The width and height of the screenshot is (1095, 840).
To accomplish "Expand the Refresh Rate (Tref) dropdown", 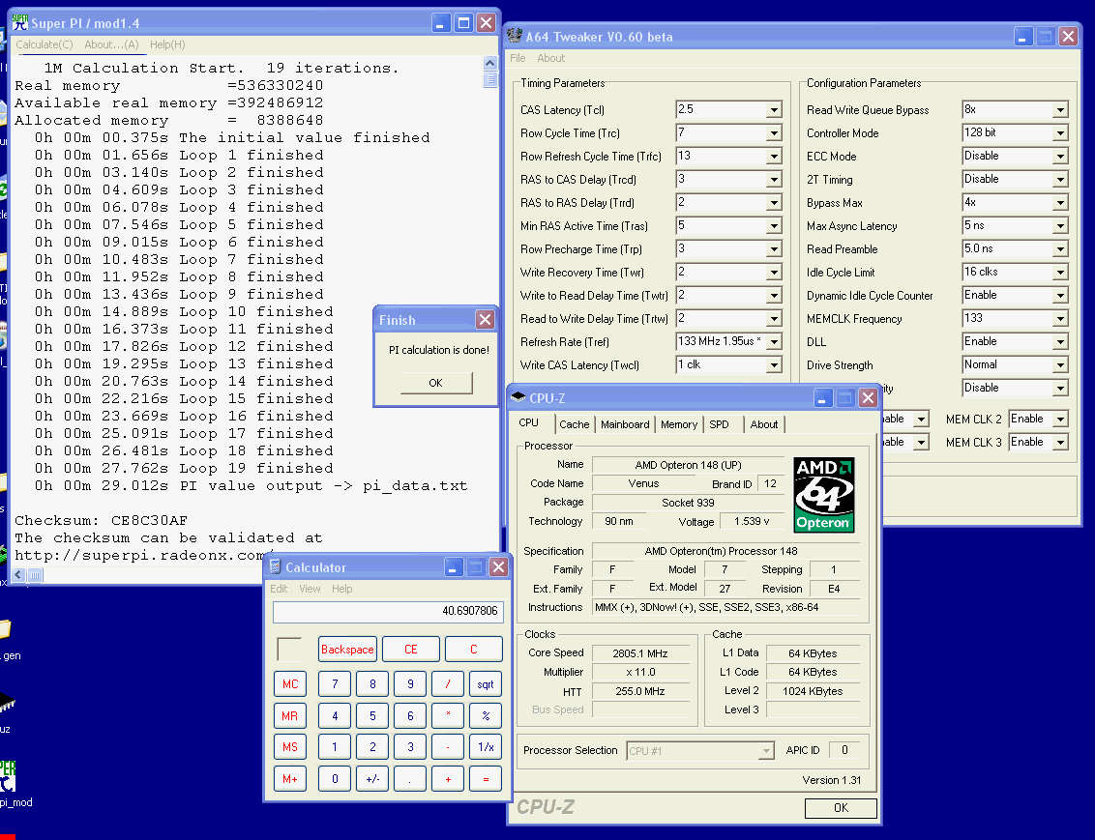I will 773,342.
